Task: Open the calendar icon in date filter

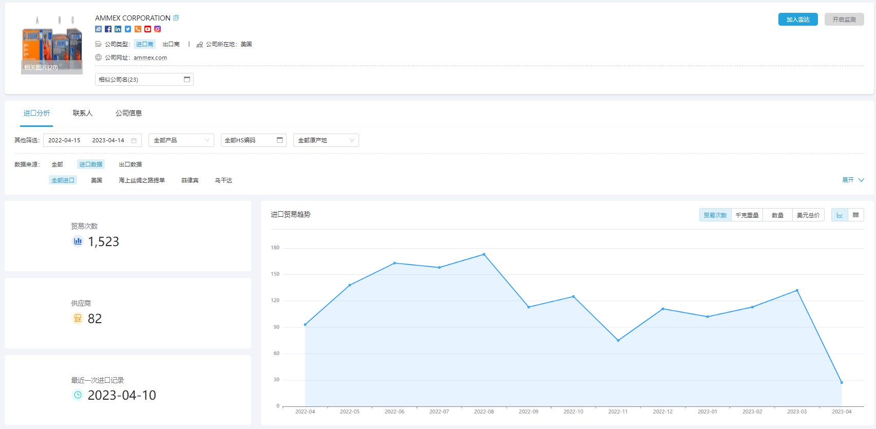Action: click(134, 140)
